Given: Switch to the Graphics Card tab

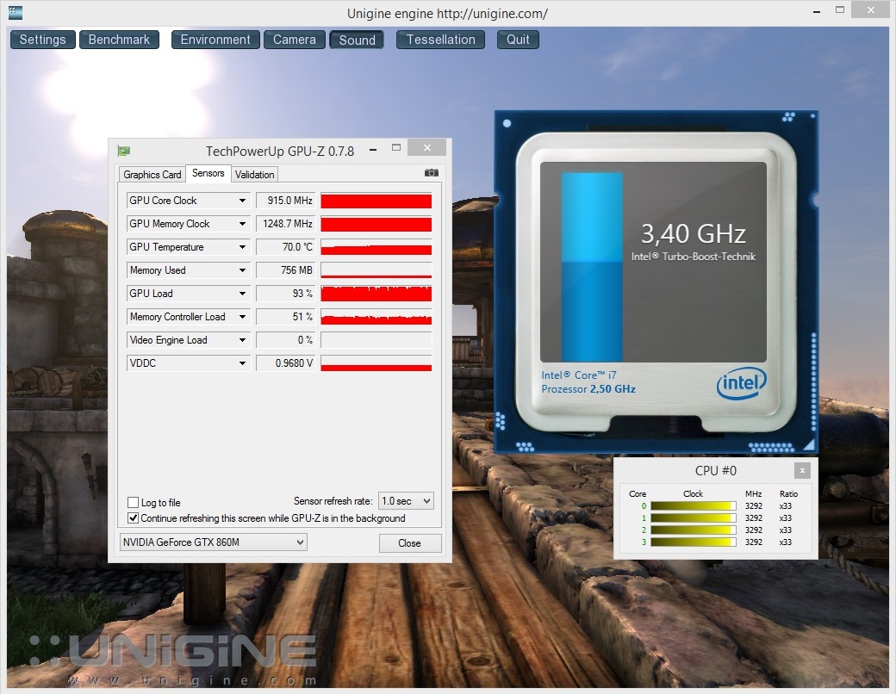Looking at the screenshot, I should pyautogui.click(x=152, y=174).
